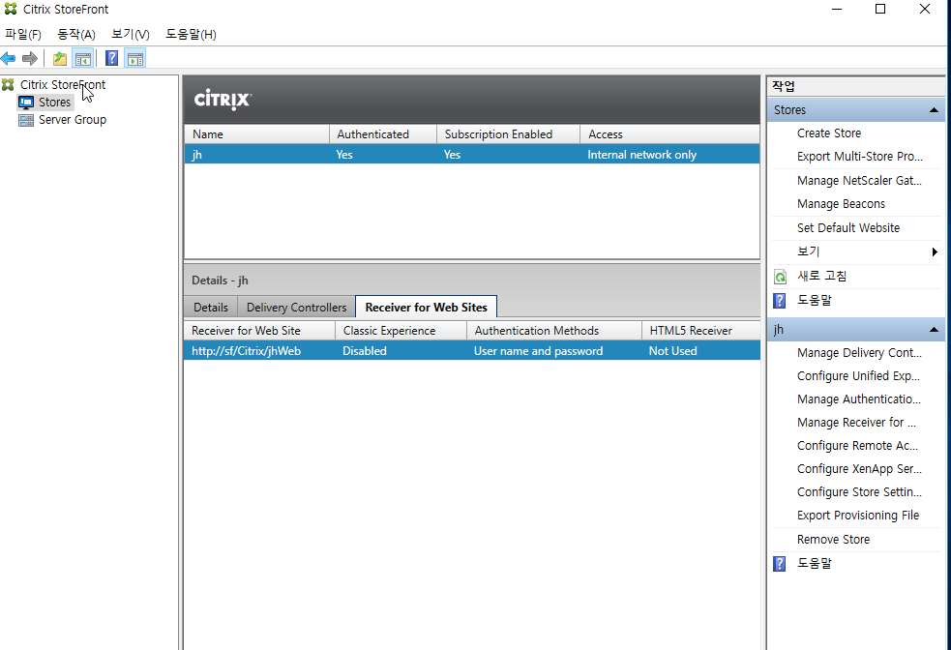Sort by Subscription Enabled column header
The image size is (951, 650).
tap(508, 134)
